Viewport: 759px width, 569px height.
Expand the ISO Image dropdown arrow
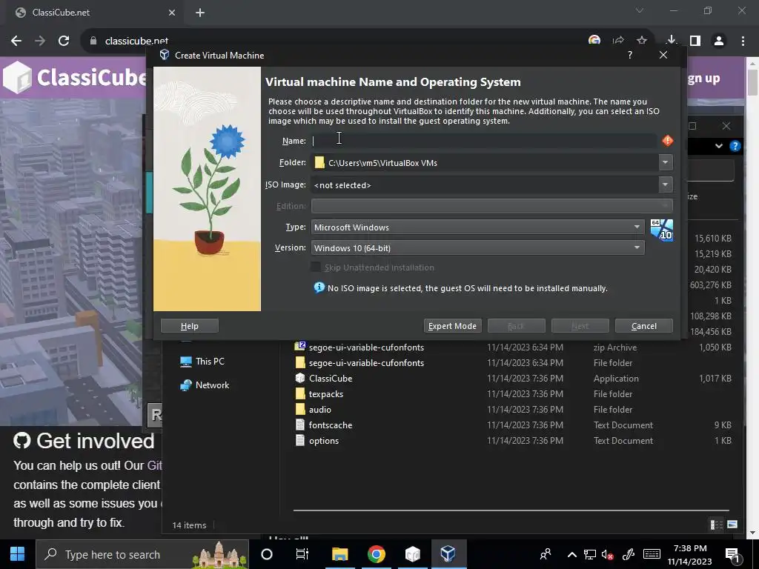pos(666,184)
